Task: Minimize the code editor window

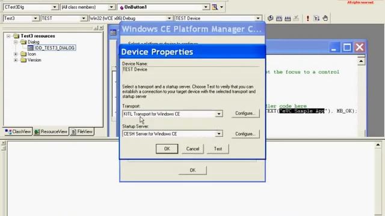Action: click(x=333, y=47)
